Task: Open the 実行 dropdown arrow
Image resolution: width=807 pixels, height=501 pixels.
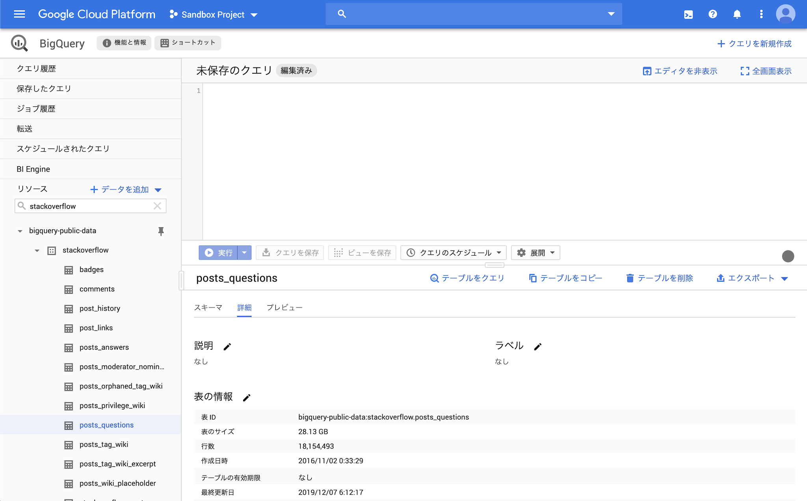Action: click(x=244, y=252)
